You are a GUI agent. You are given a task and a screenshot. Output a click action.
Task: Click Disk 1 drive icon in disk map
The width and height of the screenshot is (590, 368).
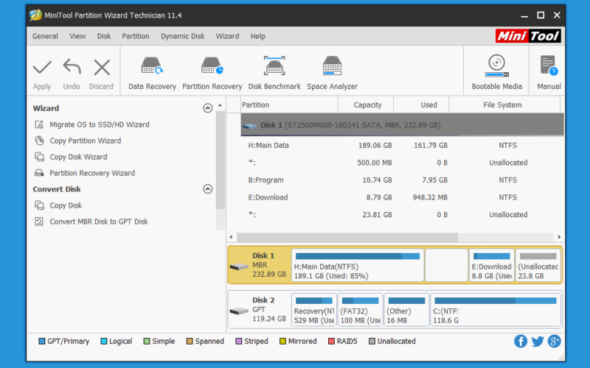[x=239, y=267]
